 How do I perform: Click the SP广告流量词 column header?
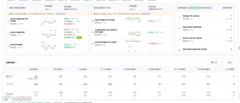pyautogui.click(x=106, y=69)
